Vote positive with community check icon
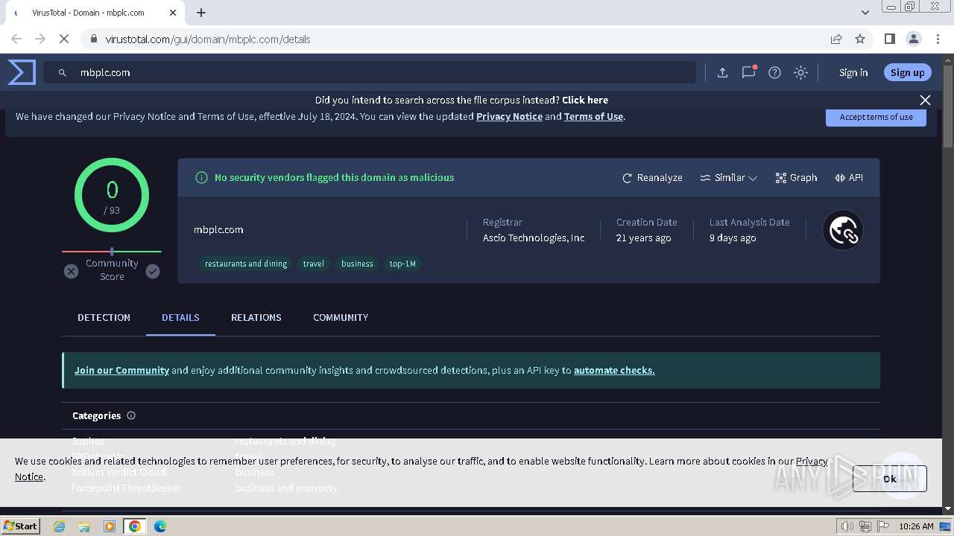This screenshot has width=954, height=536. pyautogui.click(x=153, y=271)
